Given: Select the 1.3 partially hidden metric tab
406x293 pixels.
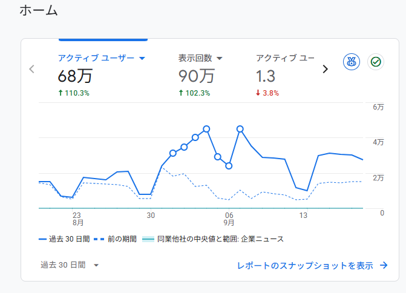Looking at the screenshot, I should (285, 75).
